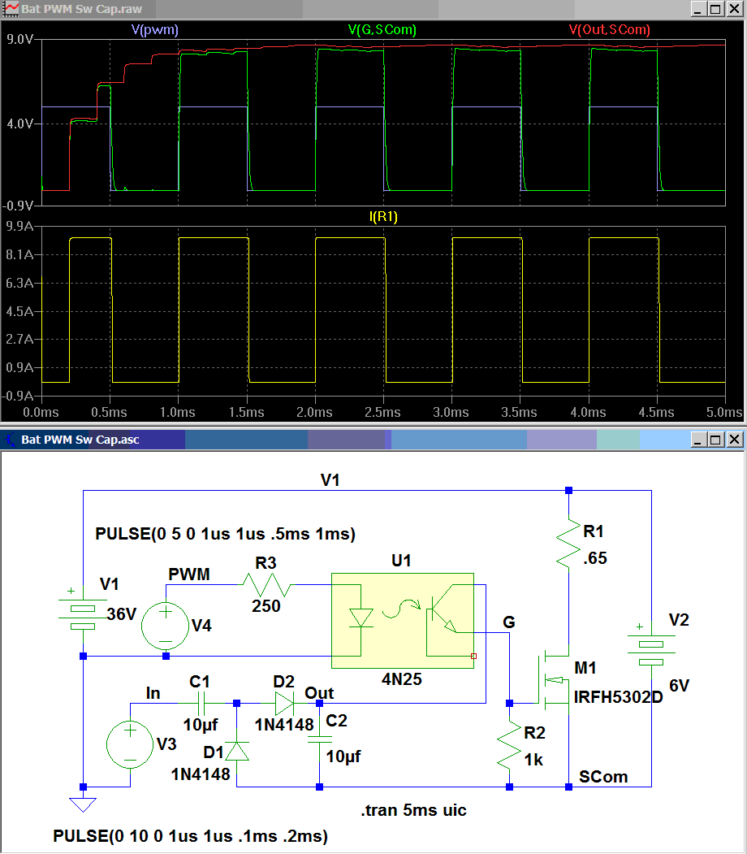The width and height of the screenshot is (747, 854).
Task: Click the PULSE(0 5 0 1us 1us .5ms 1ms) text
Action: click(225, 534)
